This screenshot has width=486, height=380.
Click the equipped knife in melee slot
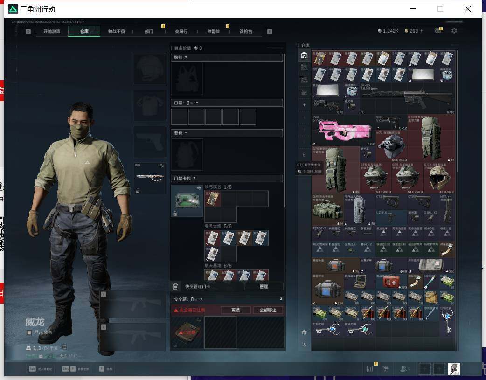coord(150,178)
